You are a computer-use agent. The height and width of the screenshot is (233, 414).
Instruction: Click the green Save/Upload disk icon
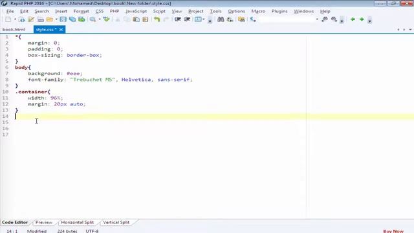tap(82, 19)
